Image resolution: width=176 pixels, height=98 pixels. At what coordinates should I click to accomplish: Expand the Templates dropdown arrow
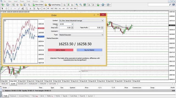pyautogui.click(x=110, y=5)
